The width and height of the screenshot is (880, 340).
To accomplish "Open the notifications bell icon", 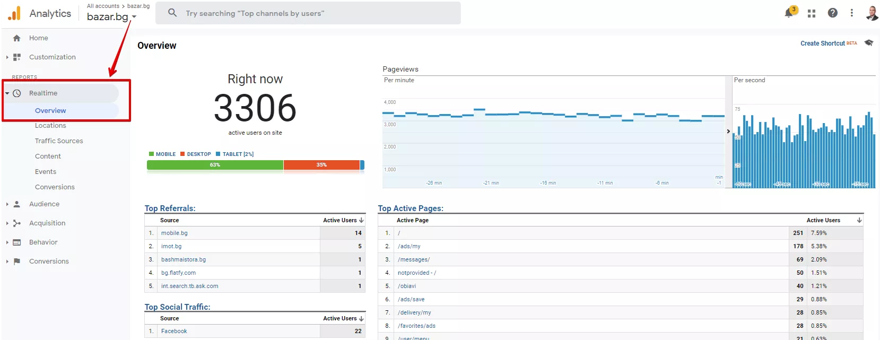I will (x=789, y=13).
